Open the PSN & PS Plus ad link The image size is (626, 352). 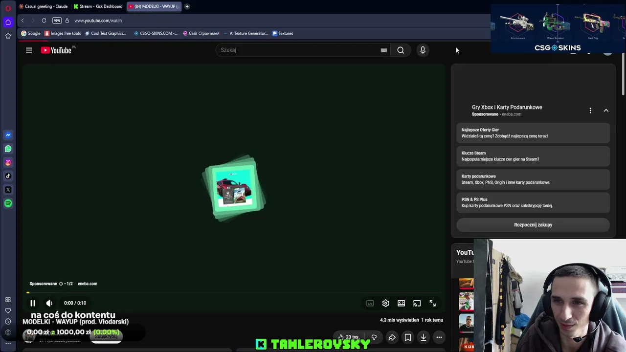(x=533, y=202)
